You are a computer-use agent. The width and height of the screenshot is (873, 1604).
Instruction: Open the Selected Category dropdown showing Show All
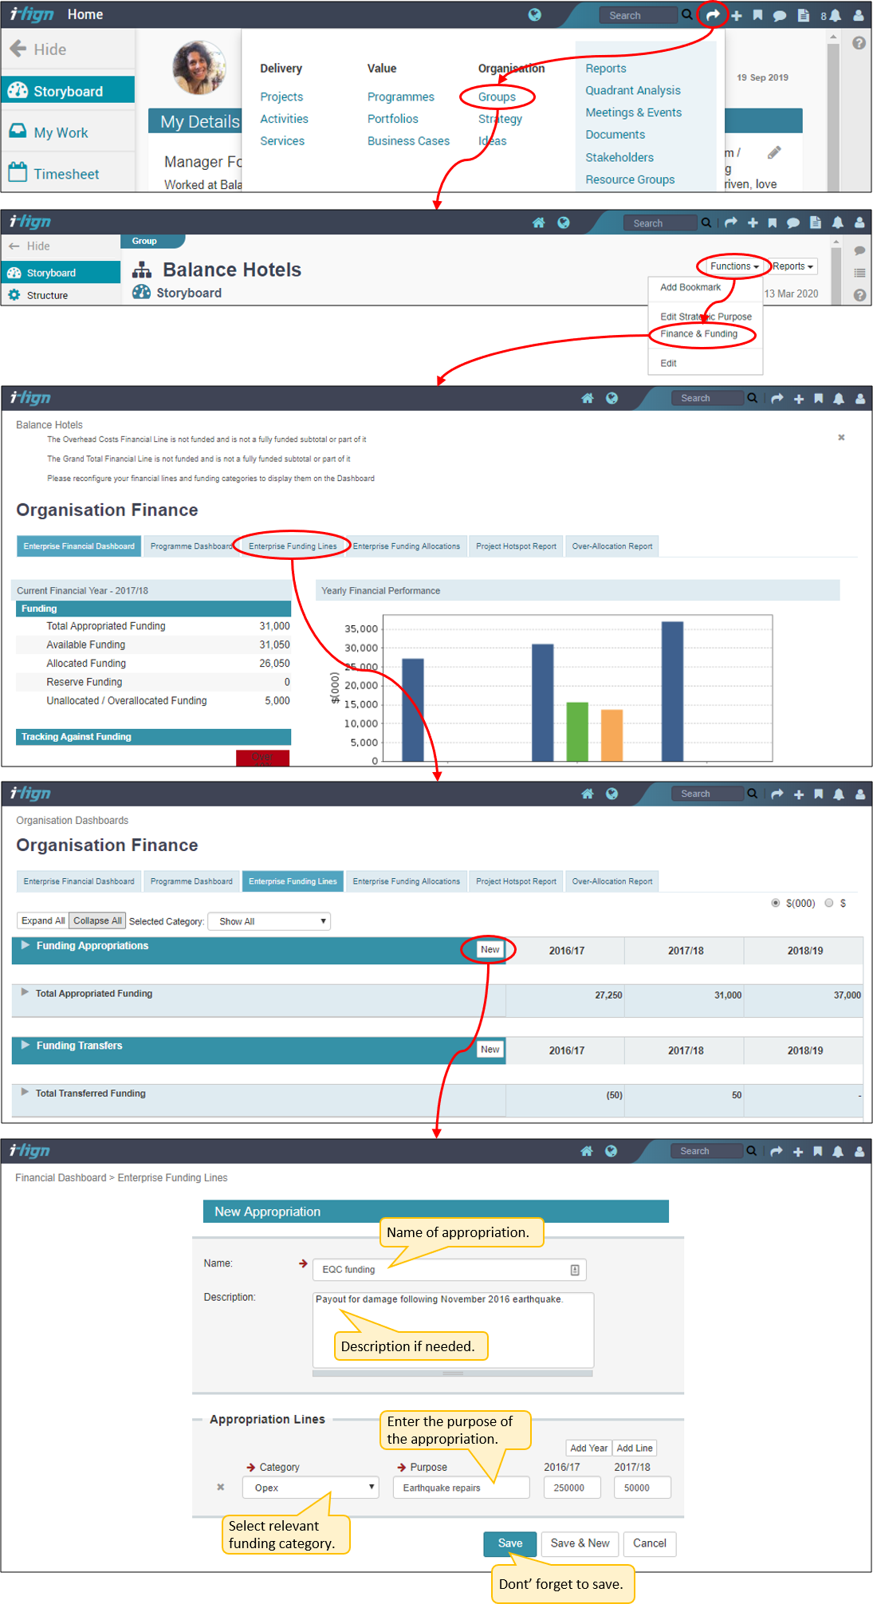click(269, 921)
